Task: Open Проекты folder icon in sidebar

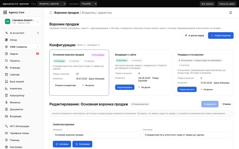Action: [x=6, y=61]
